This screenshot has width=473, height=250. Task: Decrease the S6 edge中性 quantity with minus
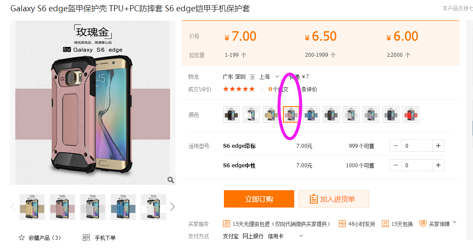click(396, 165)
